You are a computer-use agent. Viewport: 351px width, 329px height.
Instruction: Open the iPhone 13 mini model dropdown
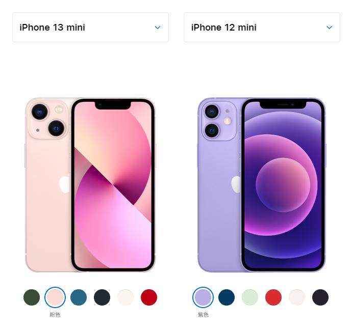[90, 28]
